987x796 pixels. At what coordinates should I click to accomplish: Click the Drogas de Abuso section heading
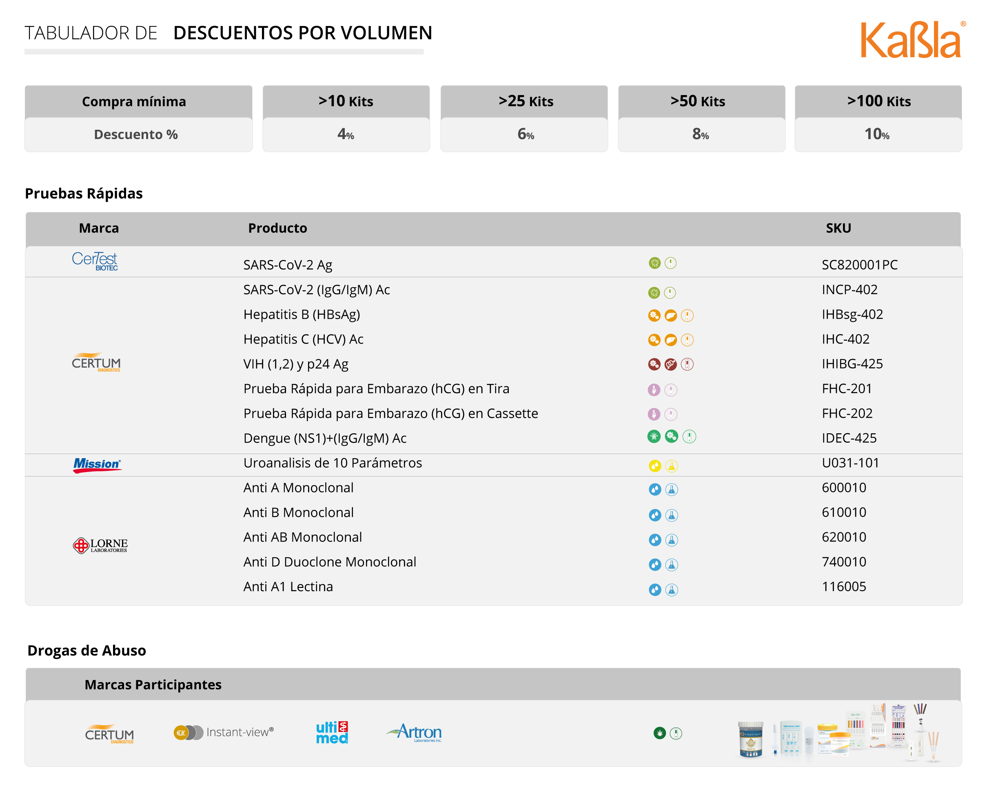tap(87, 651)
